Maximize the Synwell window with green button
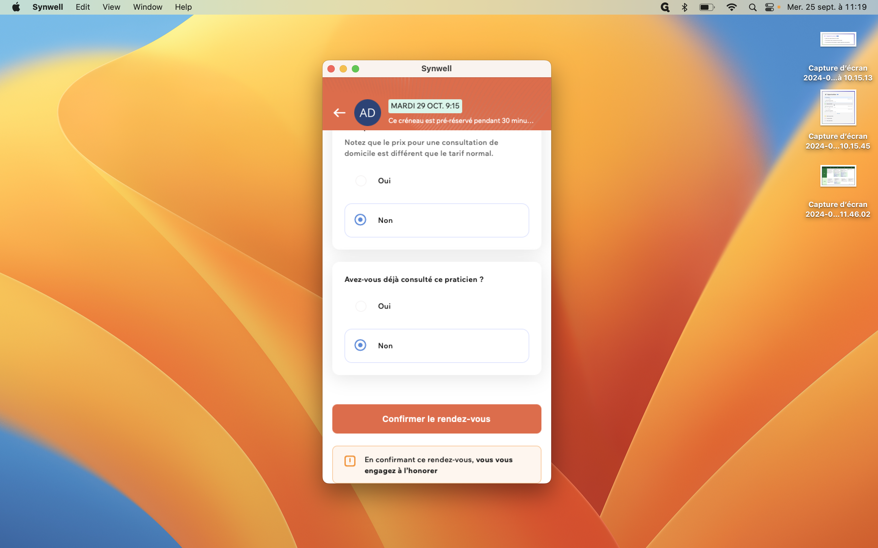 355,69
